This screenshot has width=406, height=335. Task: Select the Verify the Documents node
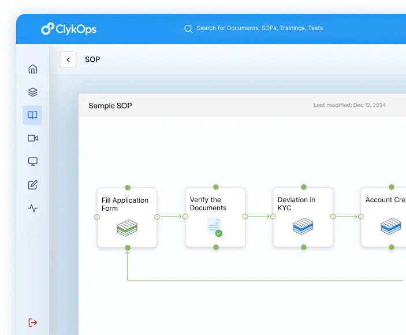215,217
